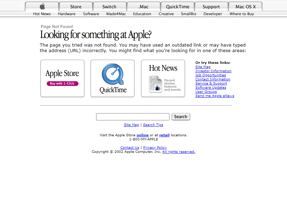Click the Looking for something at Apple? heading
The height and width of the screenshot is (207, 287).
click(96, 35)
